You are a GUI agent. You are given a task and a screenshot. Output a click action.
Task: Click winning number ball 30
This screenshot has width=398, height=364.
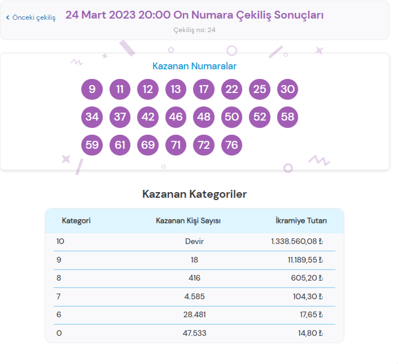[x=287, y=89]
